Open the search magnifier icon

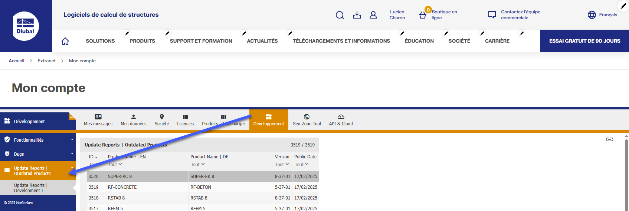tap(340, 15)
